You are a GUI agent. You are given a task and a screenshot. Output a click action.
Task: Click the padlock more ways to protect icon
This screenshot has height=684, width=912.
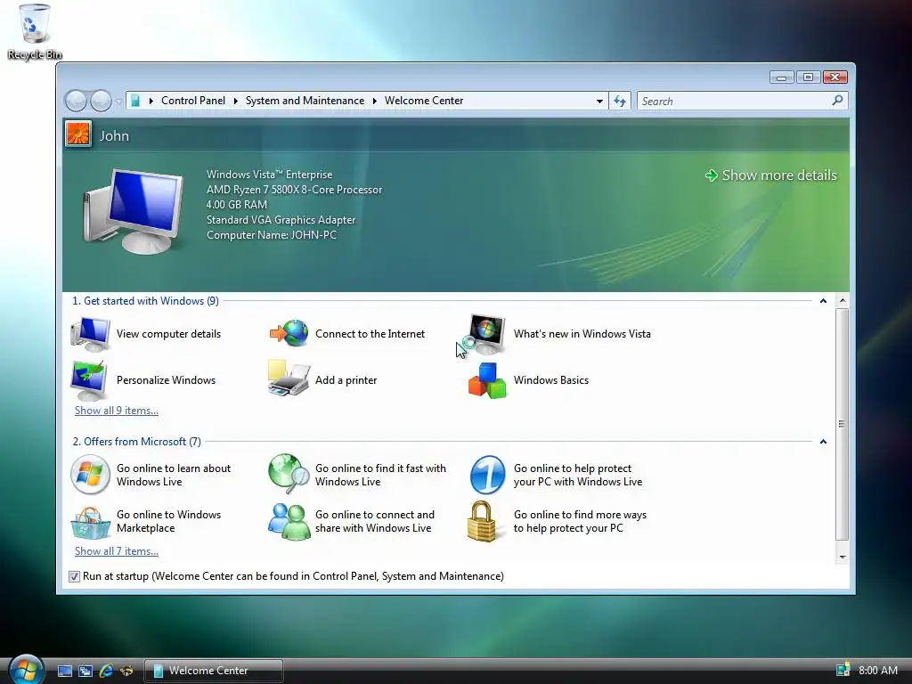click(482, 521)
